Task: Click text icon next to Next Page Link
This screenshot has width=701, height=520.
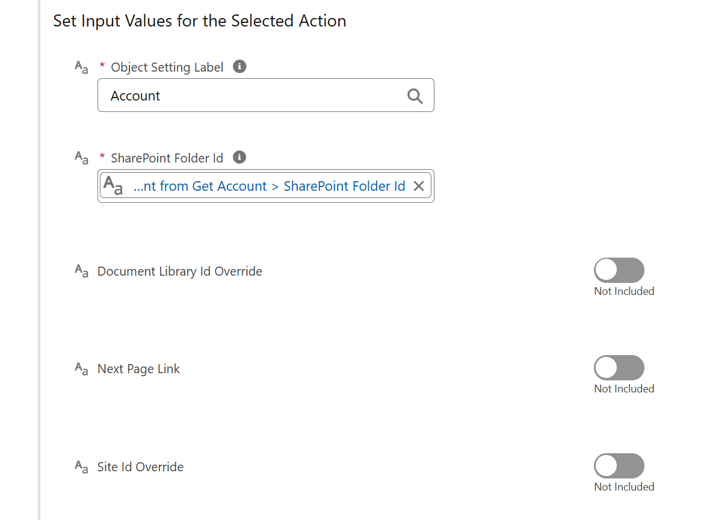Action: (81, 369)
